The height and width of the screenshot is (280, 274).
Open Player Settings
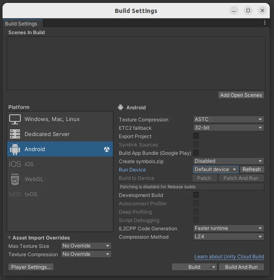(31, 267)
